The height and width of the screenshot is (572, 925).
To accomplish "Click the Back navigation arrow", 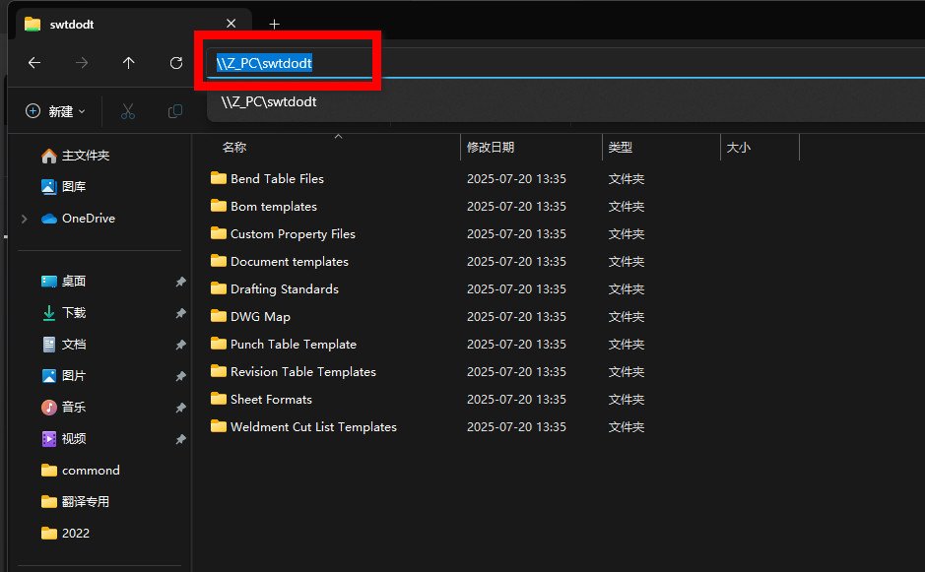I will pos(34,63).
